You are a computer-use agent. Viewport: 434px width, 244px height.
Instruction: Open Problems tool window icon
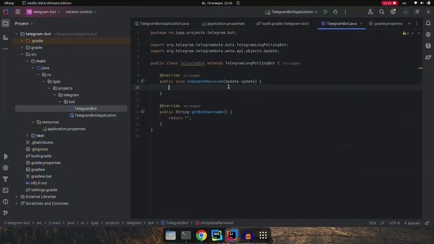5,202
